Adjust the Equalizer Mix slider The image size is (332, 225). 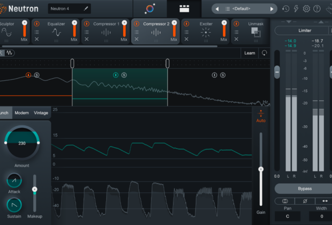click(x=74, y=29)
